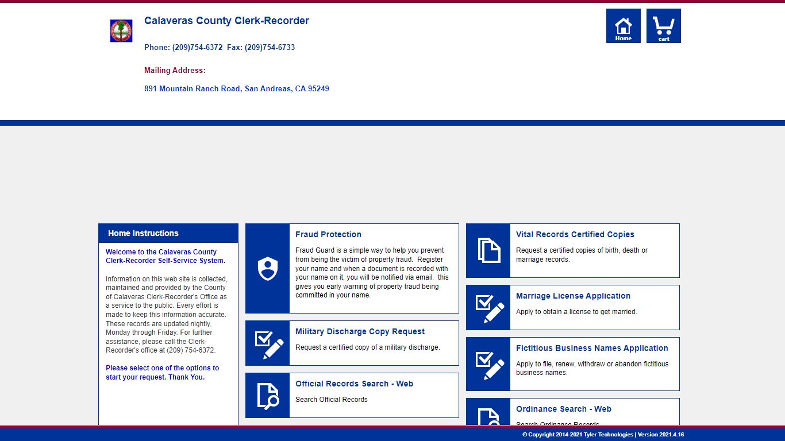Click the Calaveras County seal logo

click(121, 31)
